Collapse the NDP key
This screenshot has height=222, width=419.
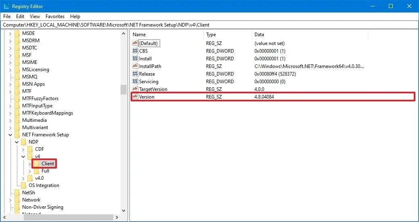(17, 142)
